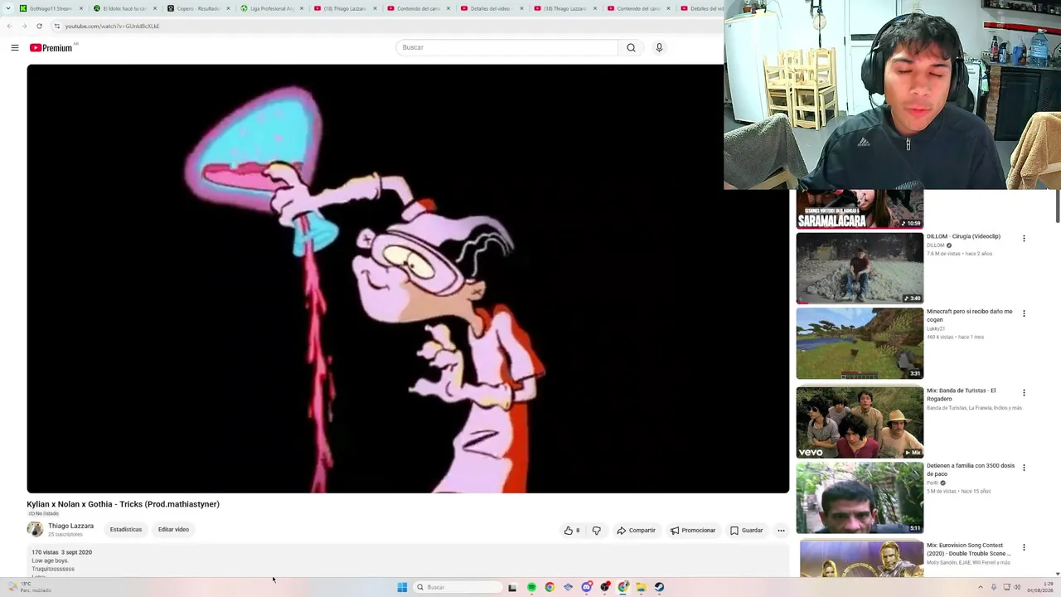Open options for Detienen a familia video
This screenshot has width=1061, height=597.
pos(1024,468)
